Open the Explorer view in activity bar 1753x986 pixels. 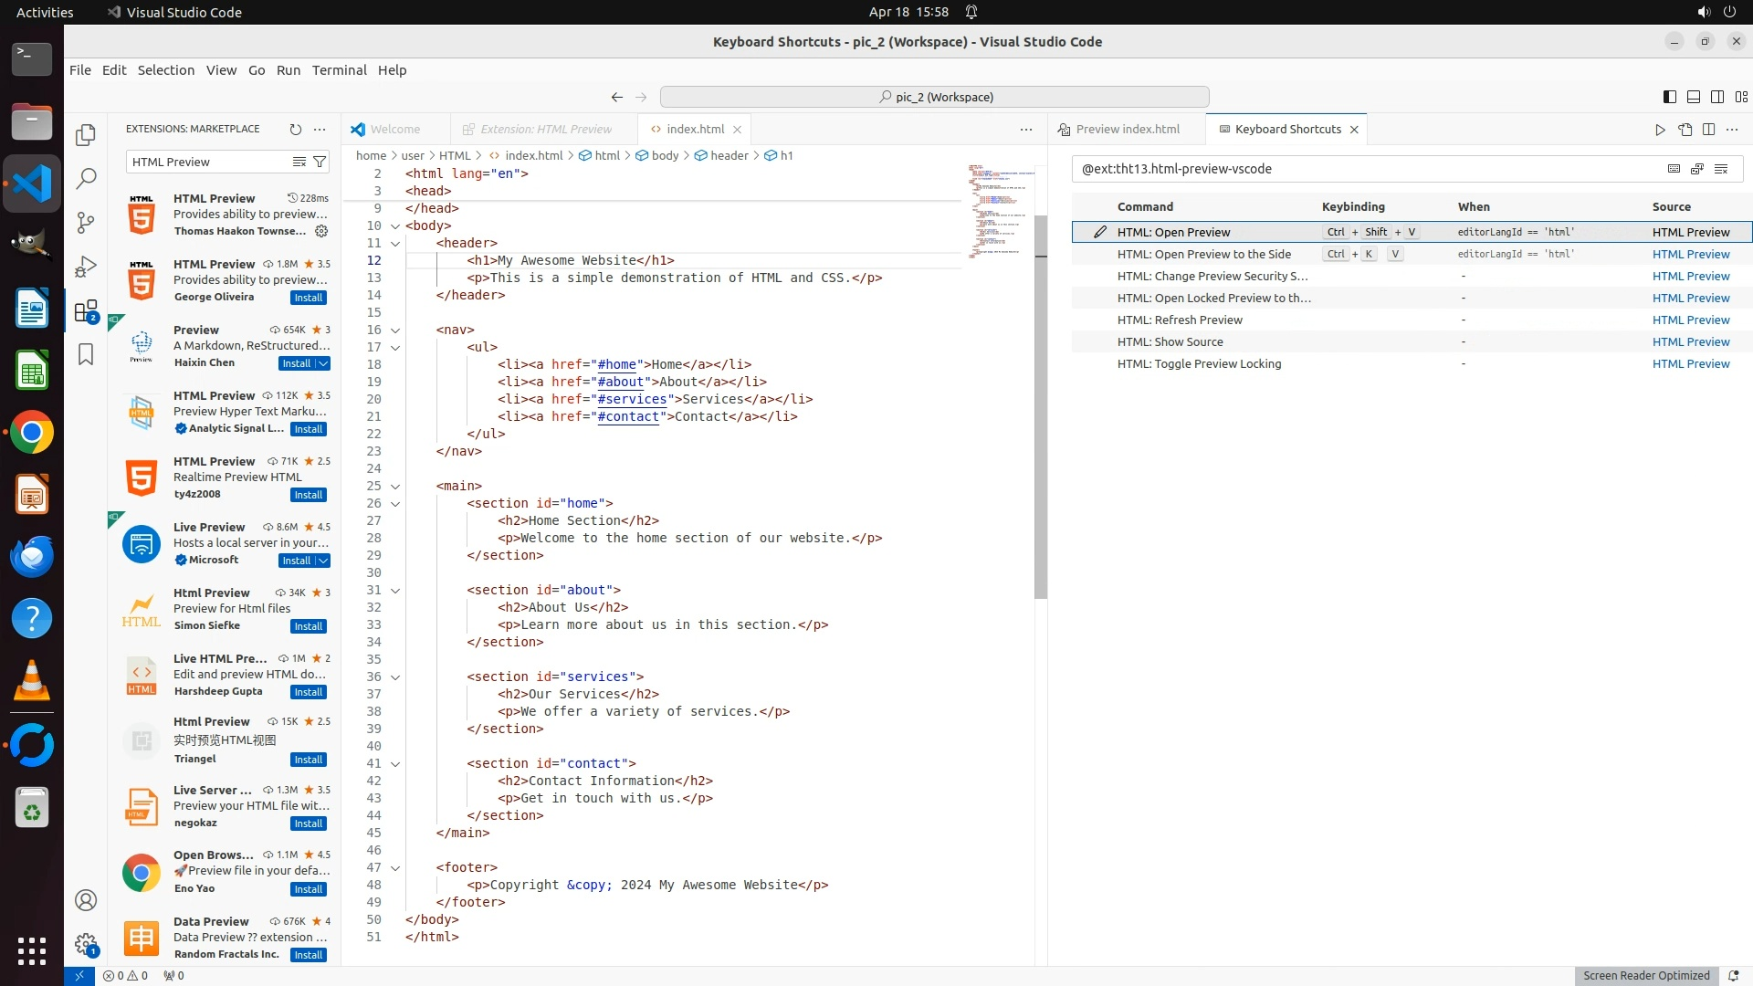pyautogui.click(x=86, y=135)
